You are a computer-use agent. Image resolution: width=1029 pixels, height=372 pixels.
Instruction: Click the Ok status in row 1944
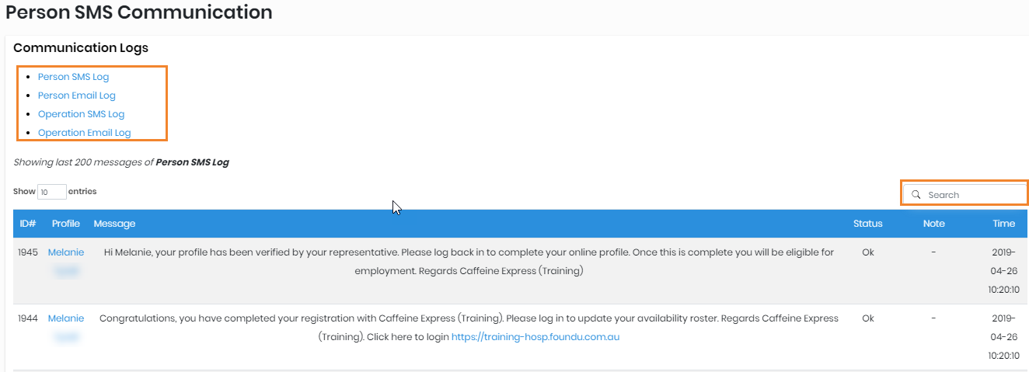click(x=867, y=318)
